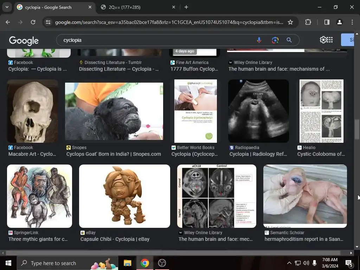This screenshot has width=360, height=270.
Task: Open Facebook result 'Cyclopia: — Cyclopia is ...'
Action: pyautogui.click(x=37, y=69)
